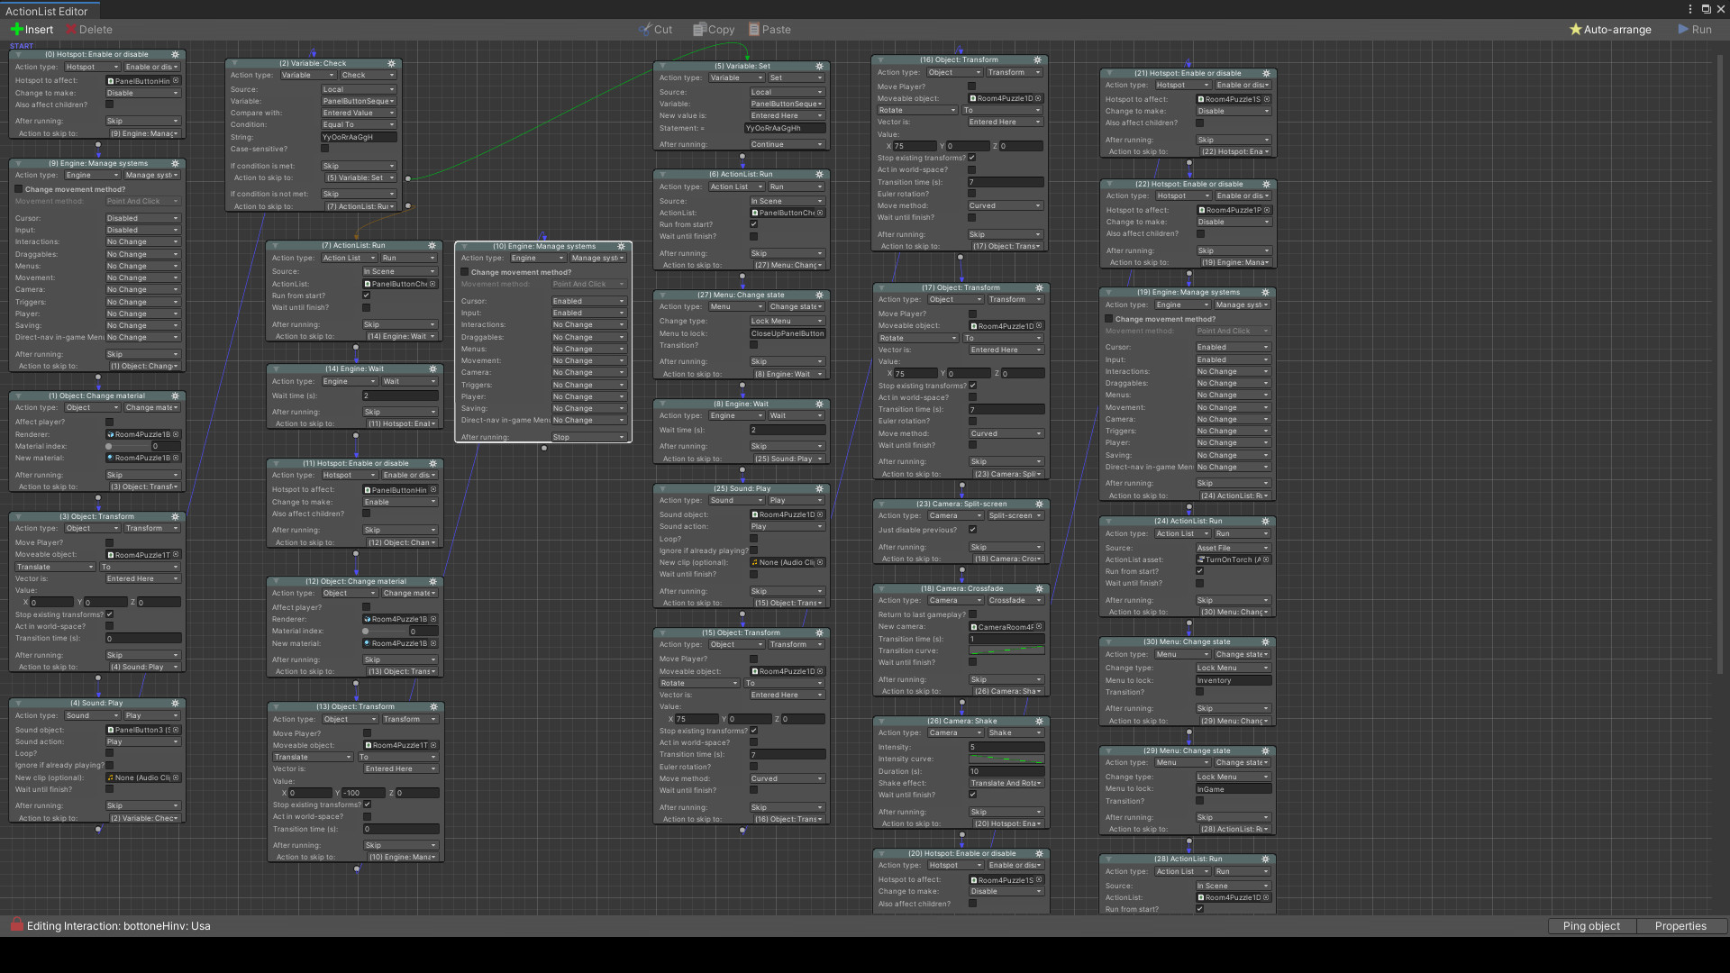Viewport: 1730px width, 973px height.
Task: Toggle 'Case-sensitive?' in Variable: Check node
Action: pyautogui.click(x=325, y=150)
